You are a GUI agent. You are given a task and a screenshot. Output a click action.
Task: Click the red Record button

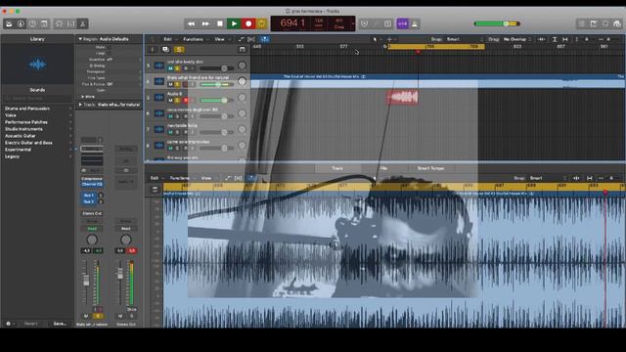(x=248, y=23)
